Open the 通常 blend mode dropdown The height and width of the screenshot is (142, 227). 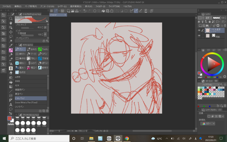(x=209, y=18)
